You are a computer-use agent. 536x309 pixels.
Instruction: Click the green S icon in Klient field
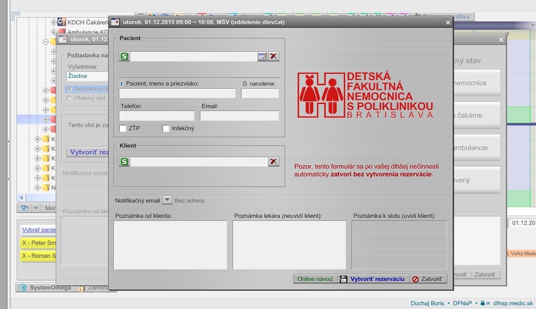[x=124, y=162]
